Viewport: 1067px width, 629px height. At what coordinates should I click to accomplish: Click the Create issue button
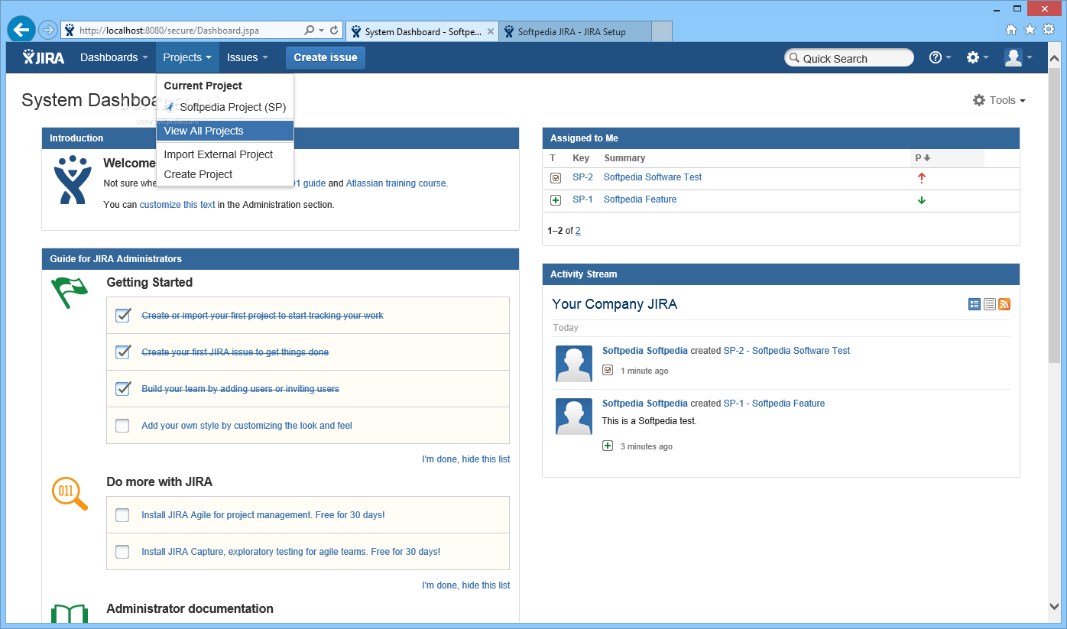326,57
